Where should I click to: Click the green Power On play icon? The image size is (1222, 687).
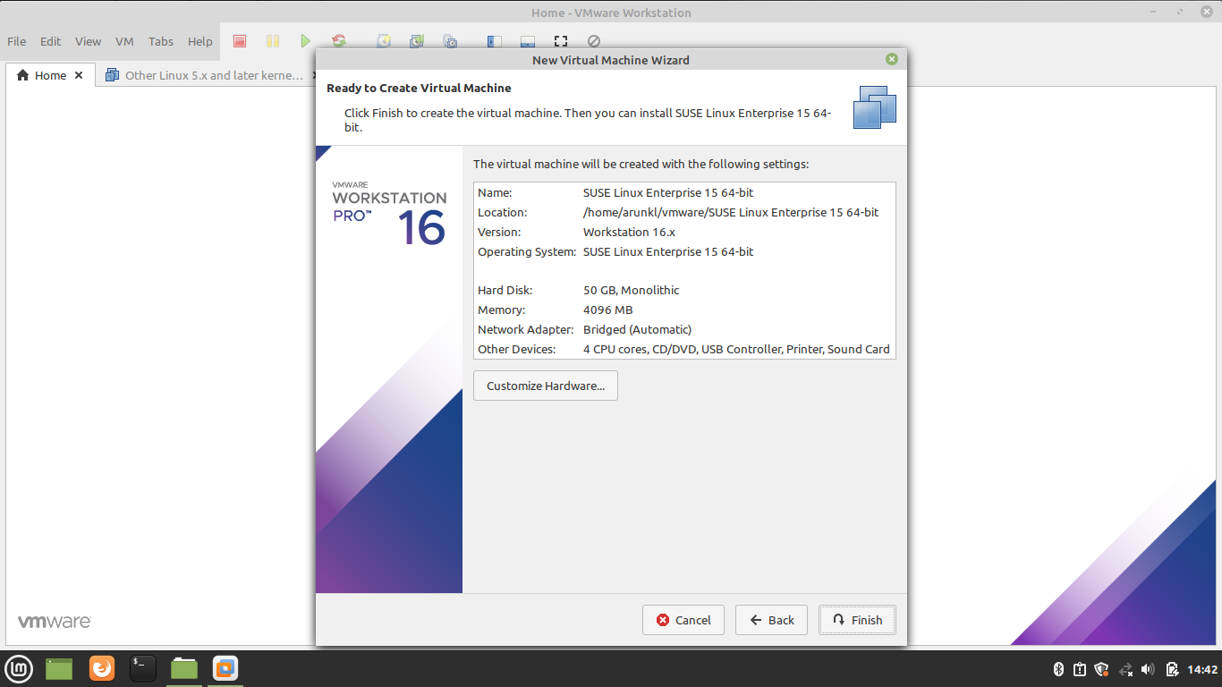pyautogui.click(x=306, y=41)
